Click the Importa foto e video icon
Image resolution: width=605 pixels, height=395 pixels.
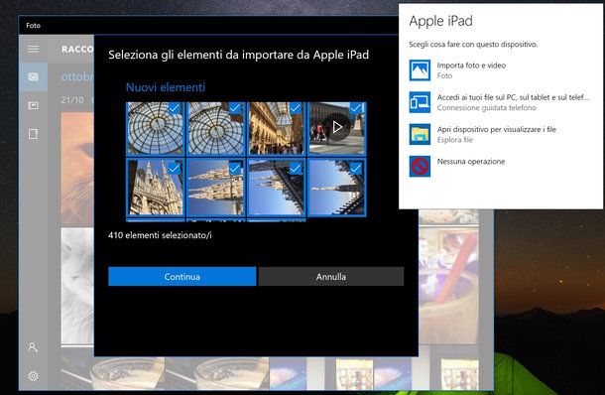(420, 69)
